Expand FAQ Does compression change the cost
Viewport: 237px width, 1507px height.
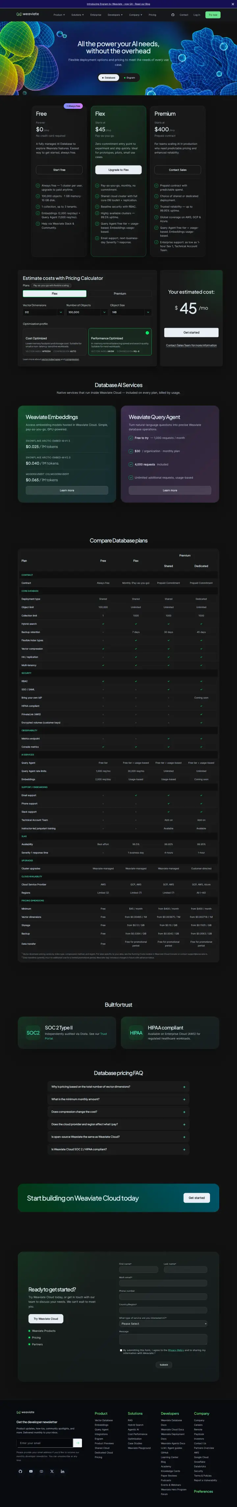[118, 1112]
